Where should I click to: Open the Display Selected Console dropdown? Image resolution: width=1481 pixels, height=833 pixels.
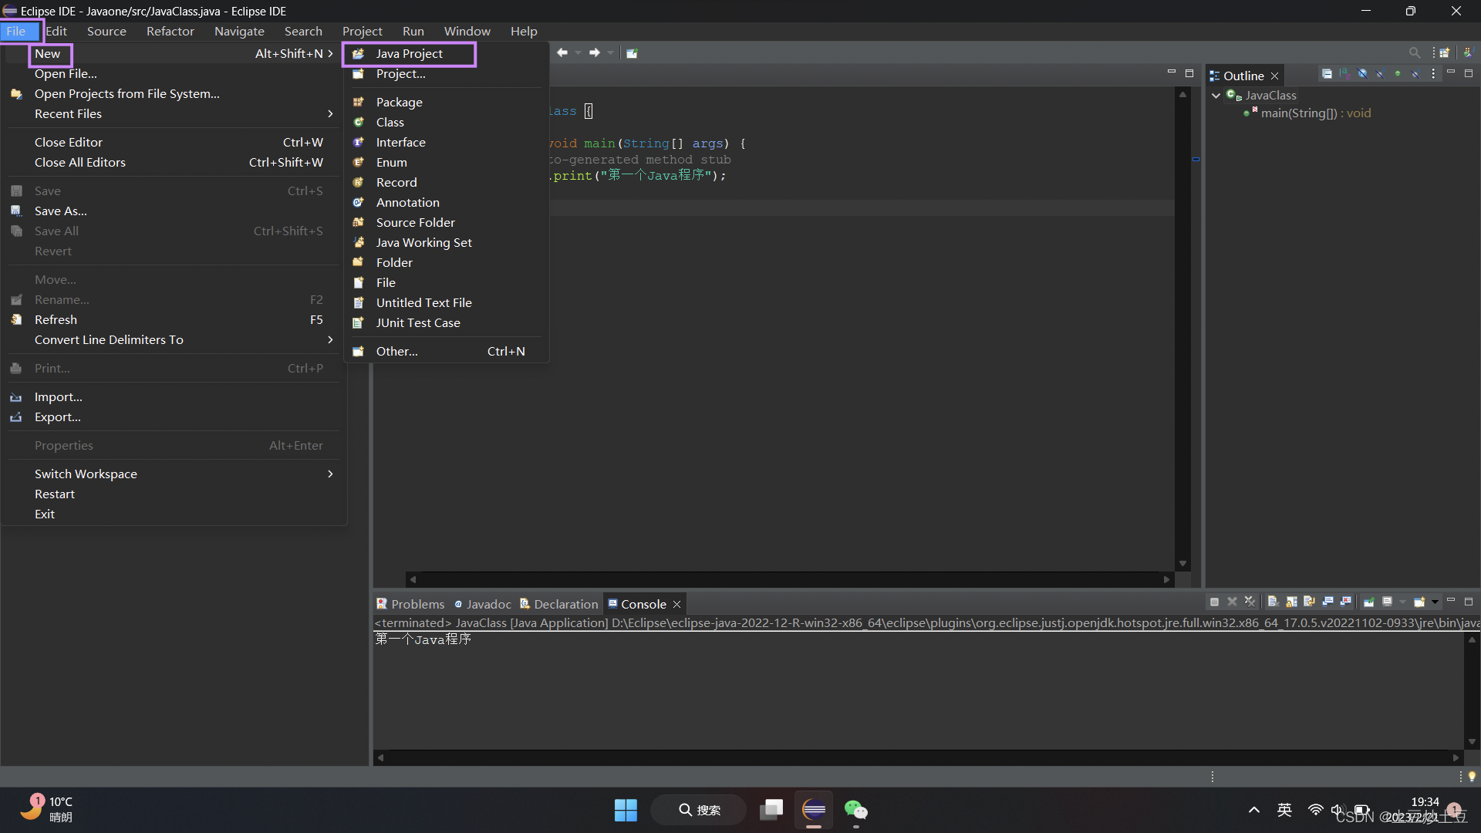click(1402, 602)
